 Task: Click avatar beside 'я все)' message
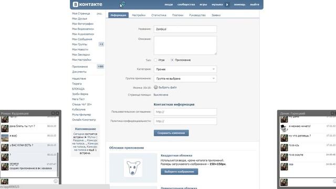click(x=5, y=138)
